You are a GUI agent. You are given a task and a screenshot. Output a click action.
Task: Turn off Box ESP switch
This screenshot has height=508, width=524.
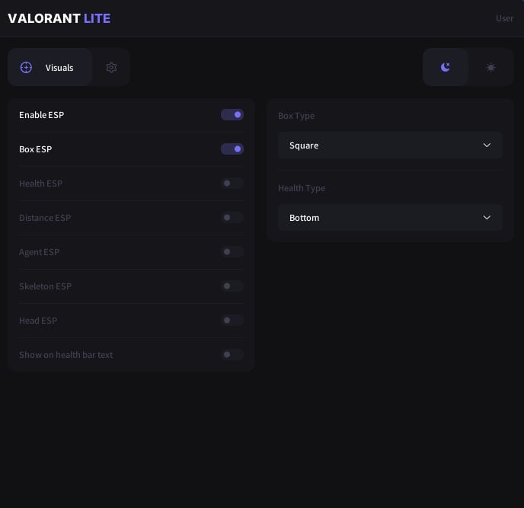click(x=232, y=149)
